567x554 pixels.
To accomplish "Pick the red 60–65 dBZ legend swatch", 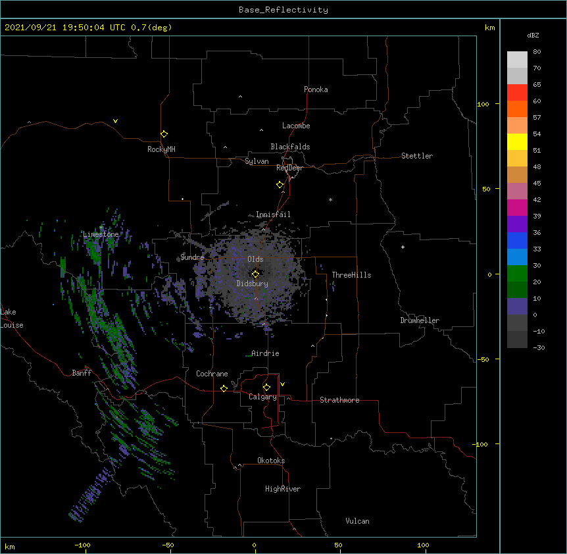I will [517, 93].
